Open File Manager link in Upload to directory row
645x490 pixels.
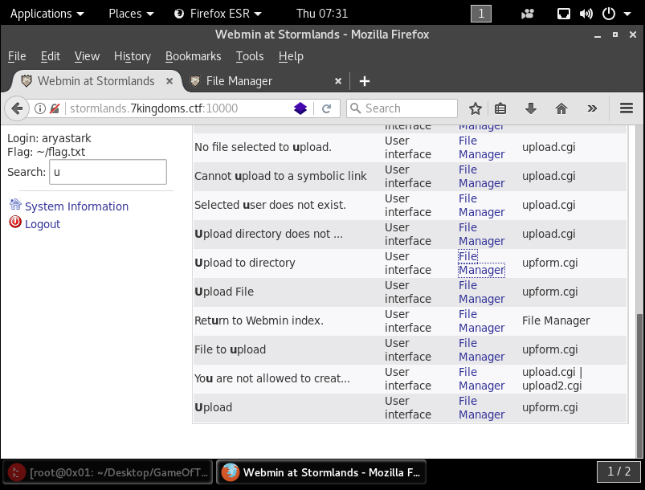pos(481,263)
